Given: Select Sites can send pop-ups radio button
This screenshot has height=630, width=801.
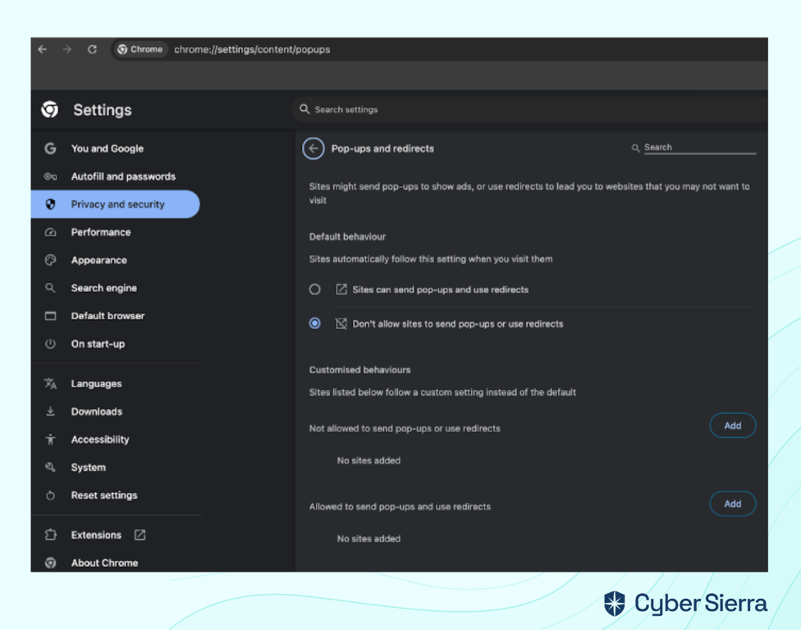Looking at the screenshot, I should click(314, 290).
